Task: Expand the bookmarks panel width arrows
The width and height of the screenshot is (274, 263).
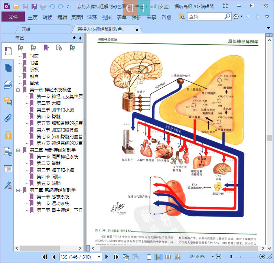Action: pyautogui.click(x=74, y=38)
